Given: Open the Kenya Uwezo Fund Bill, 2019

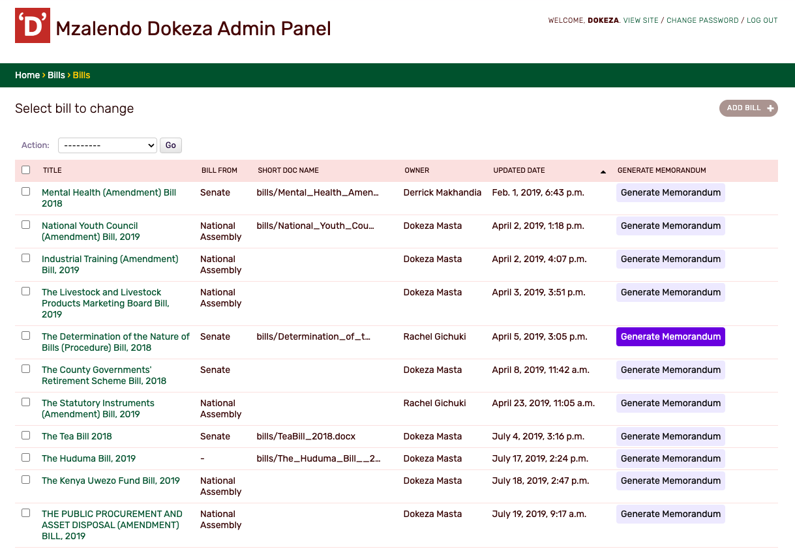Looking at the screenshot, I should (111, 481).
